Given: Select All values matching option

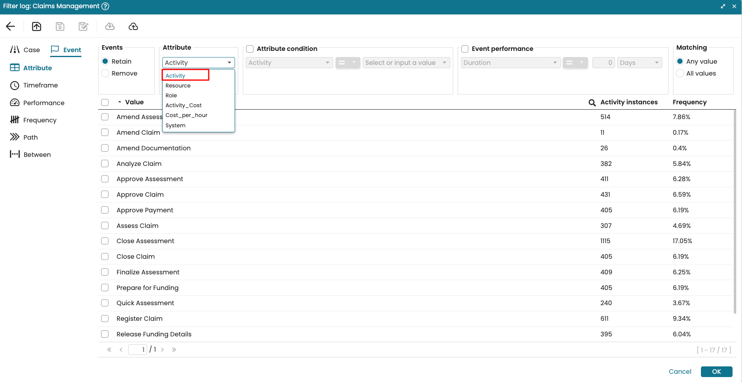Looking at the screenshot, I should pos(680,74).
